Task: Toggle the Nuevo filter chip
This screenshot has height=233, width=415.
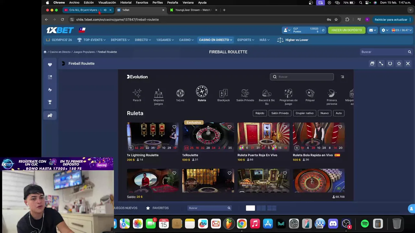Action: pyautogui.click(x=325, y=113)
